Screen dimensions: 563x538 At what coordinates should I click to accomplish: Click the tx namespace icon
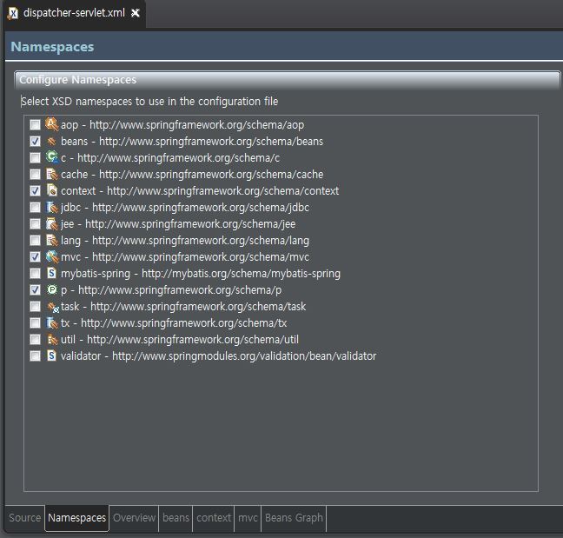tap(52, 322)
